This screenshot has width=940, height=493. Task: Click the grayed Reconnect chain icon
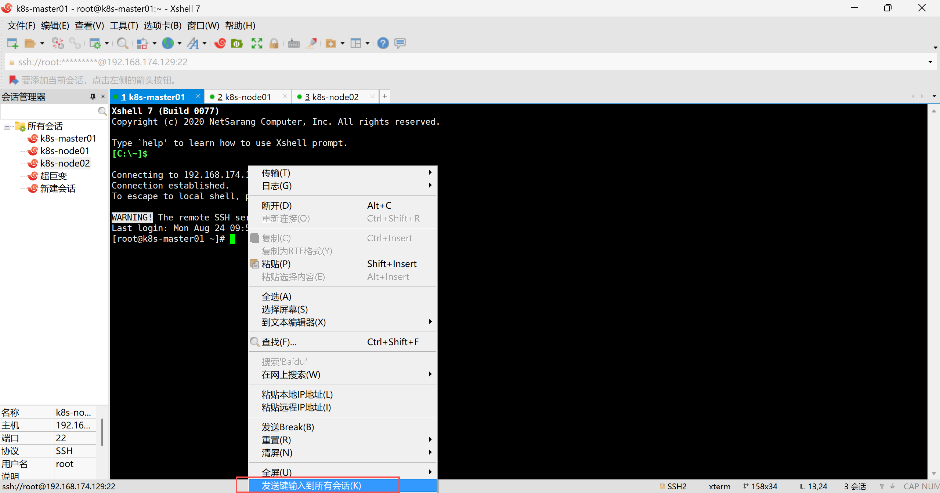pyautogui.click(x=75, y=43)
